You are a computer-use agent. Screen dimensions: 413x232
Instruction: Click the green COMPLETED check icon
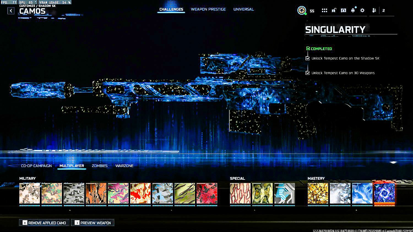(308, 48)
